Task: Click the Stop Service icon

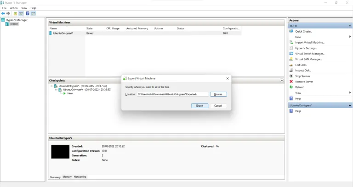Action: point(291,76)
